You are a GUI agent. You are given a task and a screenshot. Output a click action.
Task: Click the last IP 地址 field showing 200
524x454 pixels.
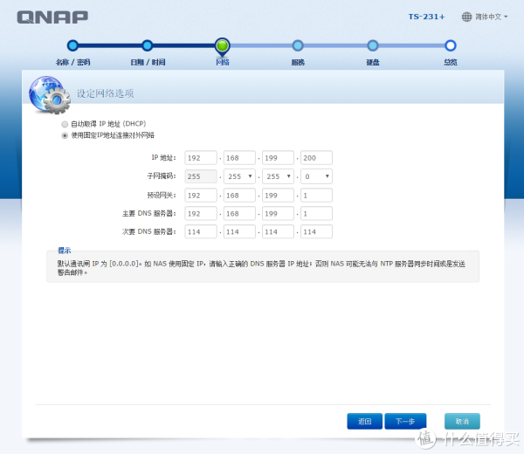[x=315, y=158]
